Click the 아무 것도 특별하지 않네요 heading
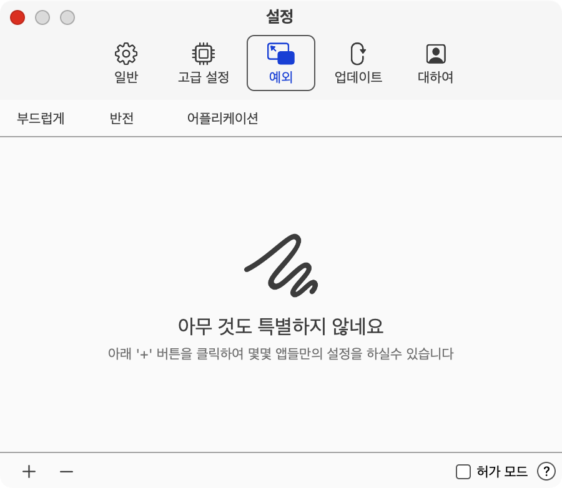This screenshot has height=488, width=562. tap(281, 326)
